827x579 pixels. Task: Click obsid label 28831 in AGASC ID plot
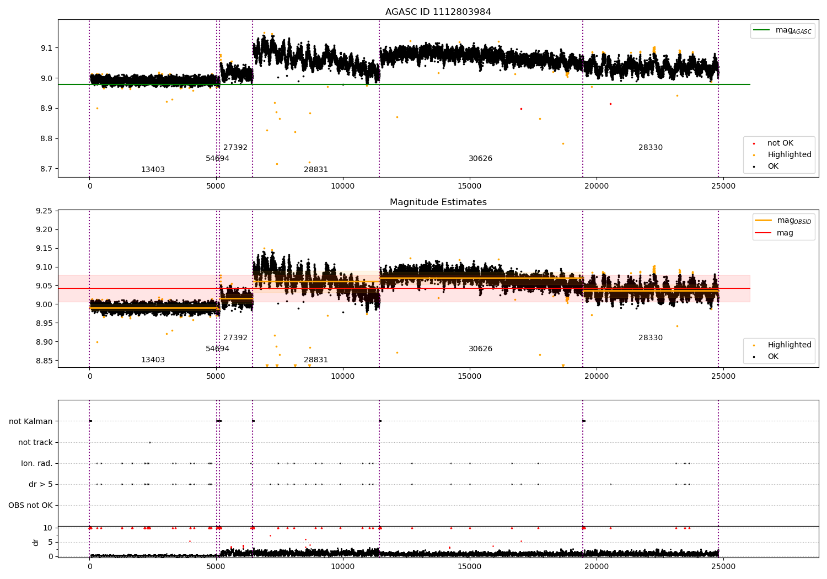click(316, 170)
